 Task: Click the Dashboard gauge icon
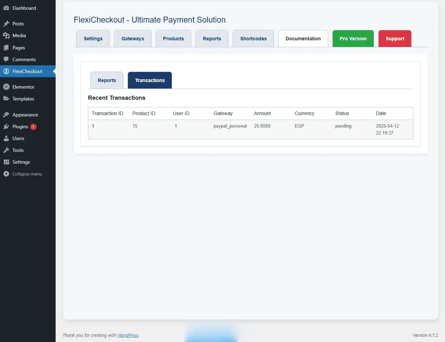tap(6, 8)
